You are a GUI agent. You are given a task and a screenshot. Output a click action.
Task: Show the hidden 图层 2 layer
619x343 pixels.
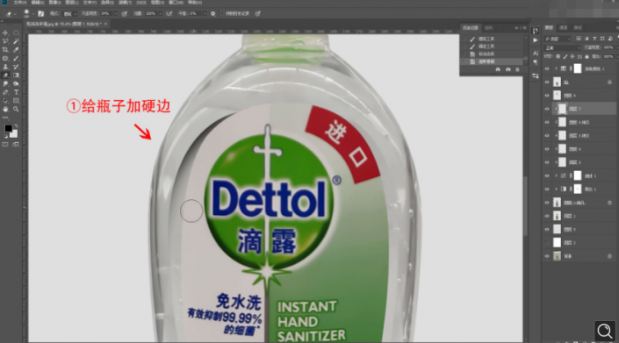pos(547,243)
